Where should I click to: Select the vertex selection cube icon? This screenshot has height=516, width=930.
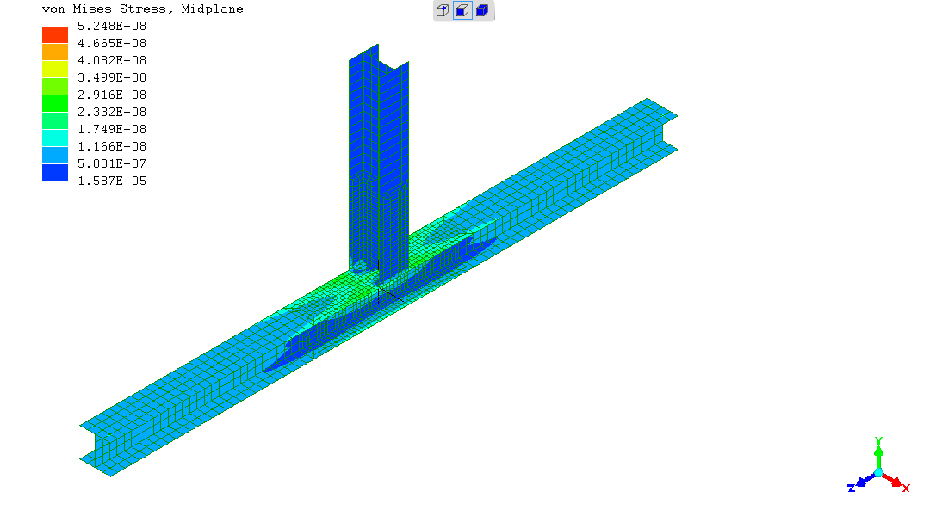(443, 11)
